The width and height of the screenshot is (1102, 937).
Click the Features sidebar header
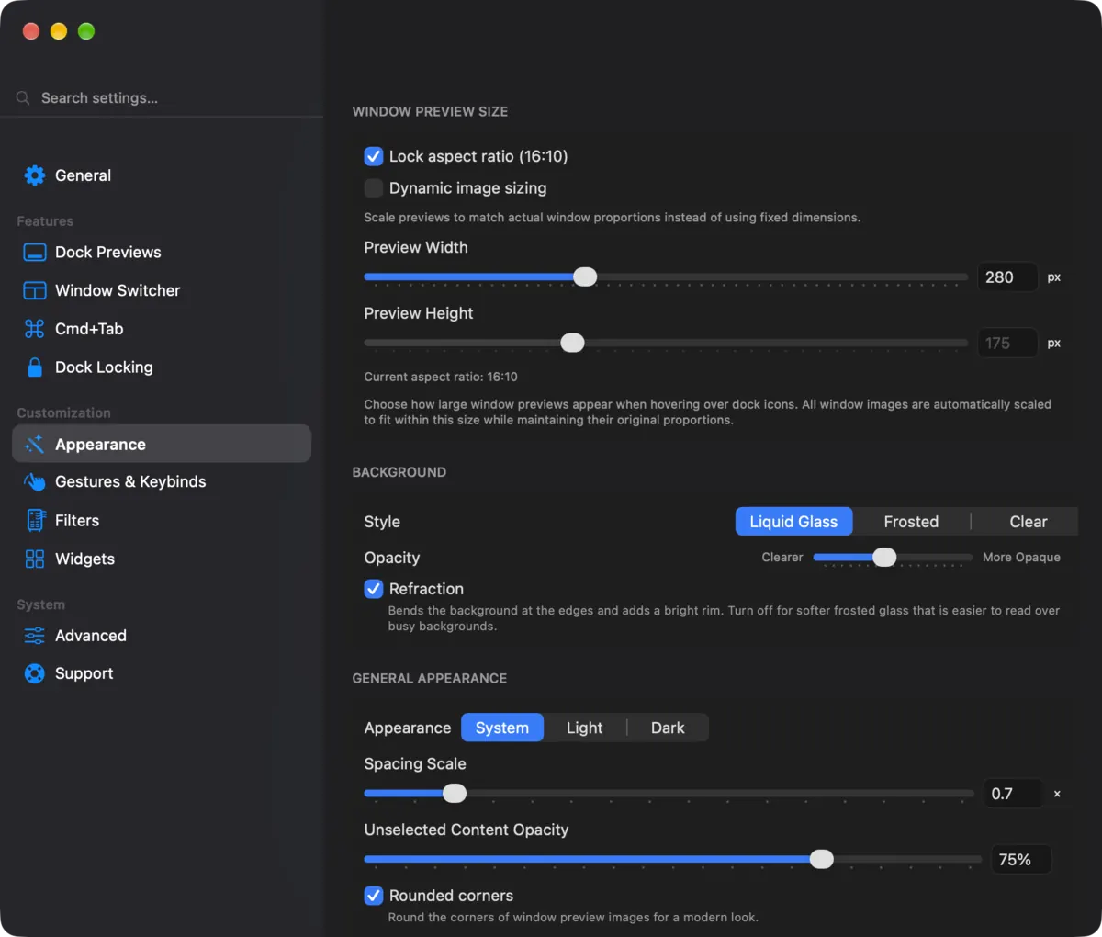(x=45, y=221)
